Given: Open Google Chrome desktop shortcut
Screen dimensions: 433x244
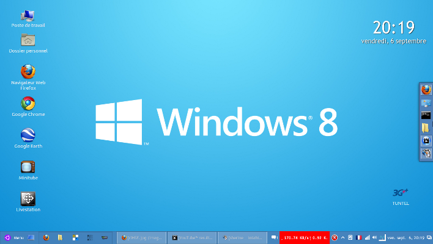Looking at the screenshot, I should point(28,104).
